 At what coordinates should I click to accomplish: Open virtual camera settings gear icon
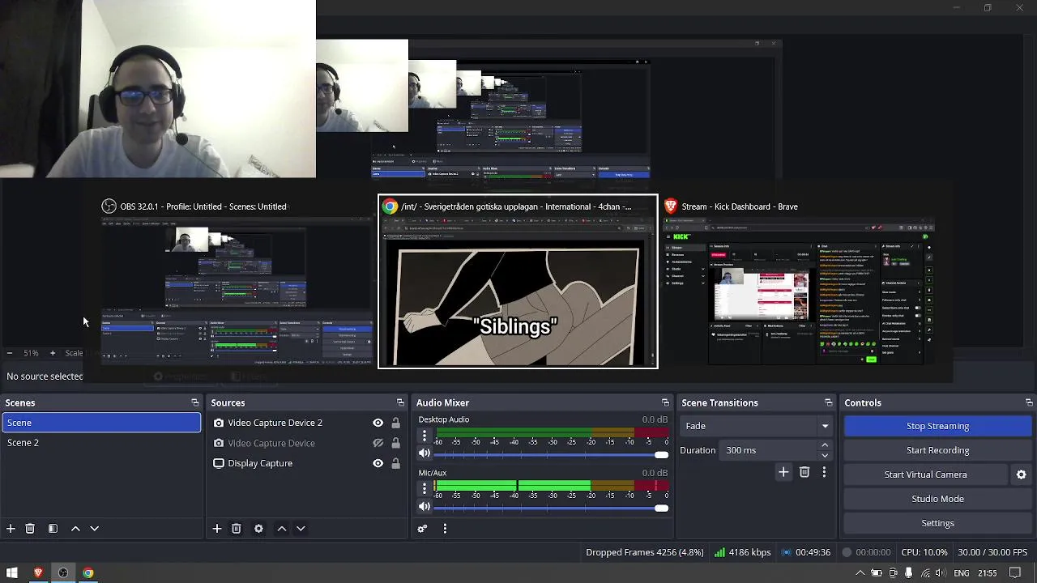(x=1022, y=474)
